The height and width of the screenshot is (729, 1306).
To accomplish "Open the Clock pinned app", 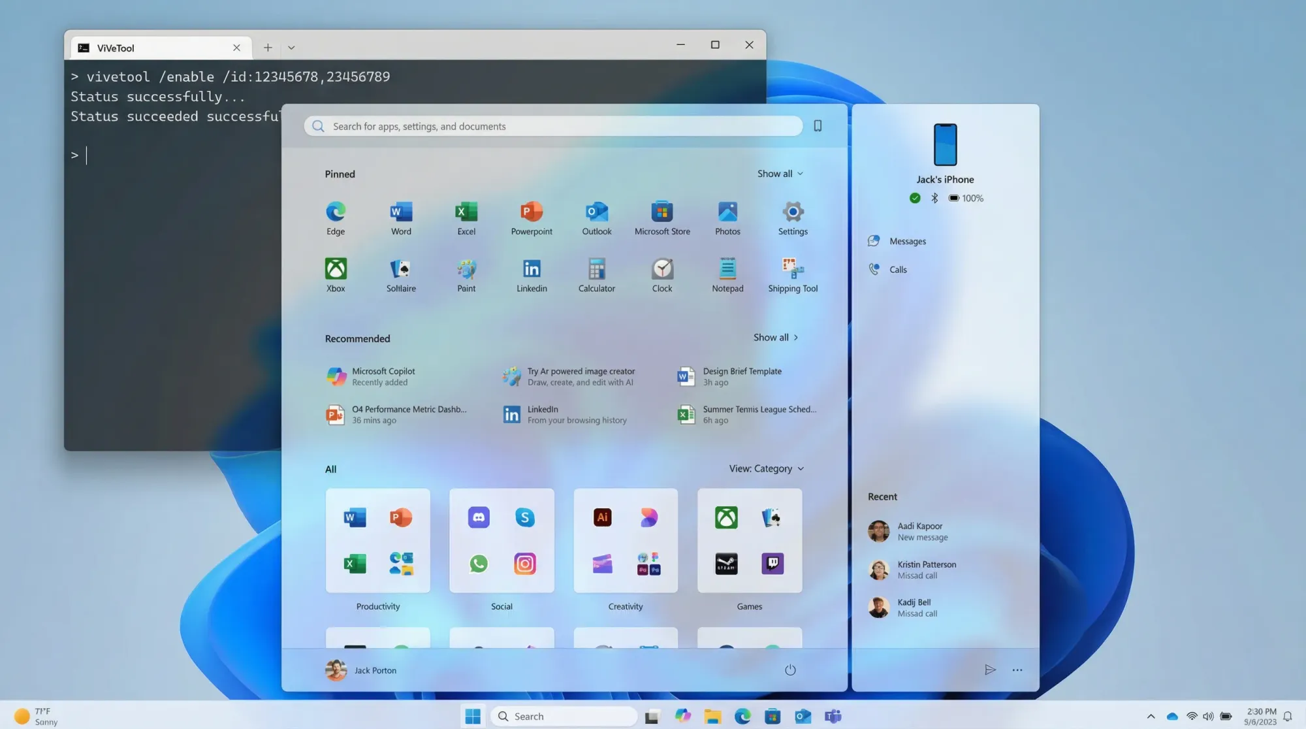I will tap(661, 269).
